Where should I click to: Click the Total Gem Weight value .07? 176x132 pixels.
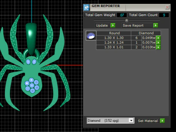tap(122, 15)
